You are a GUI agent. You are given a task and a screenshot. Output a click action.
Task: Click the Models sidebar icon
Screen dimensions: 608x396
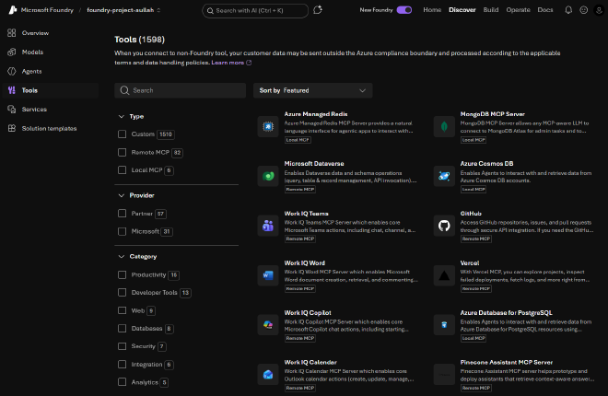tap(12, 52)
